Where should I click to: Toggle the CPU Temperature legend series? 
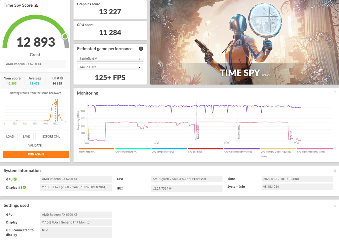(133, 150)
